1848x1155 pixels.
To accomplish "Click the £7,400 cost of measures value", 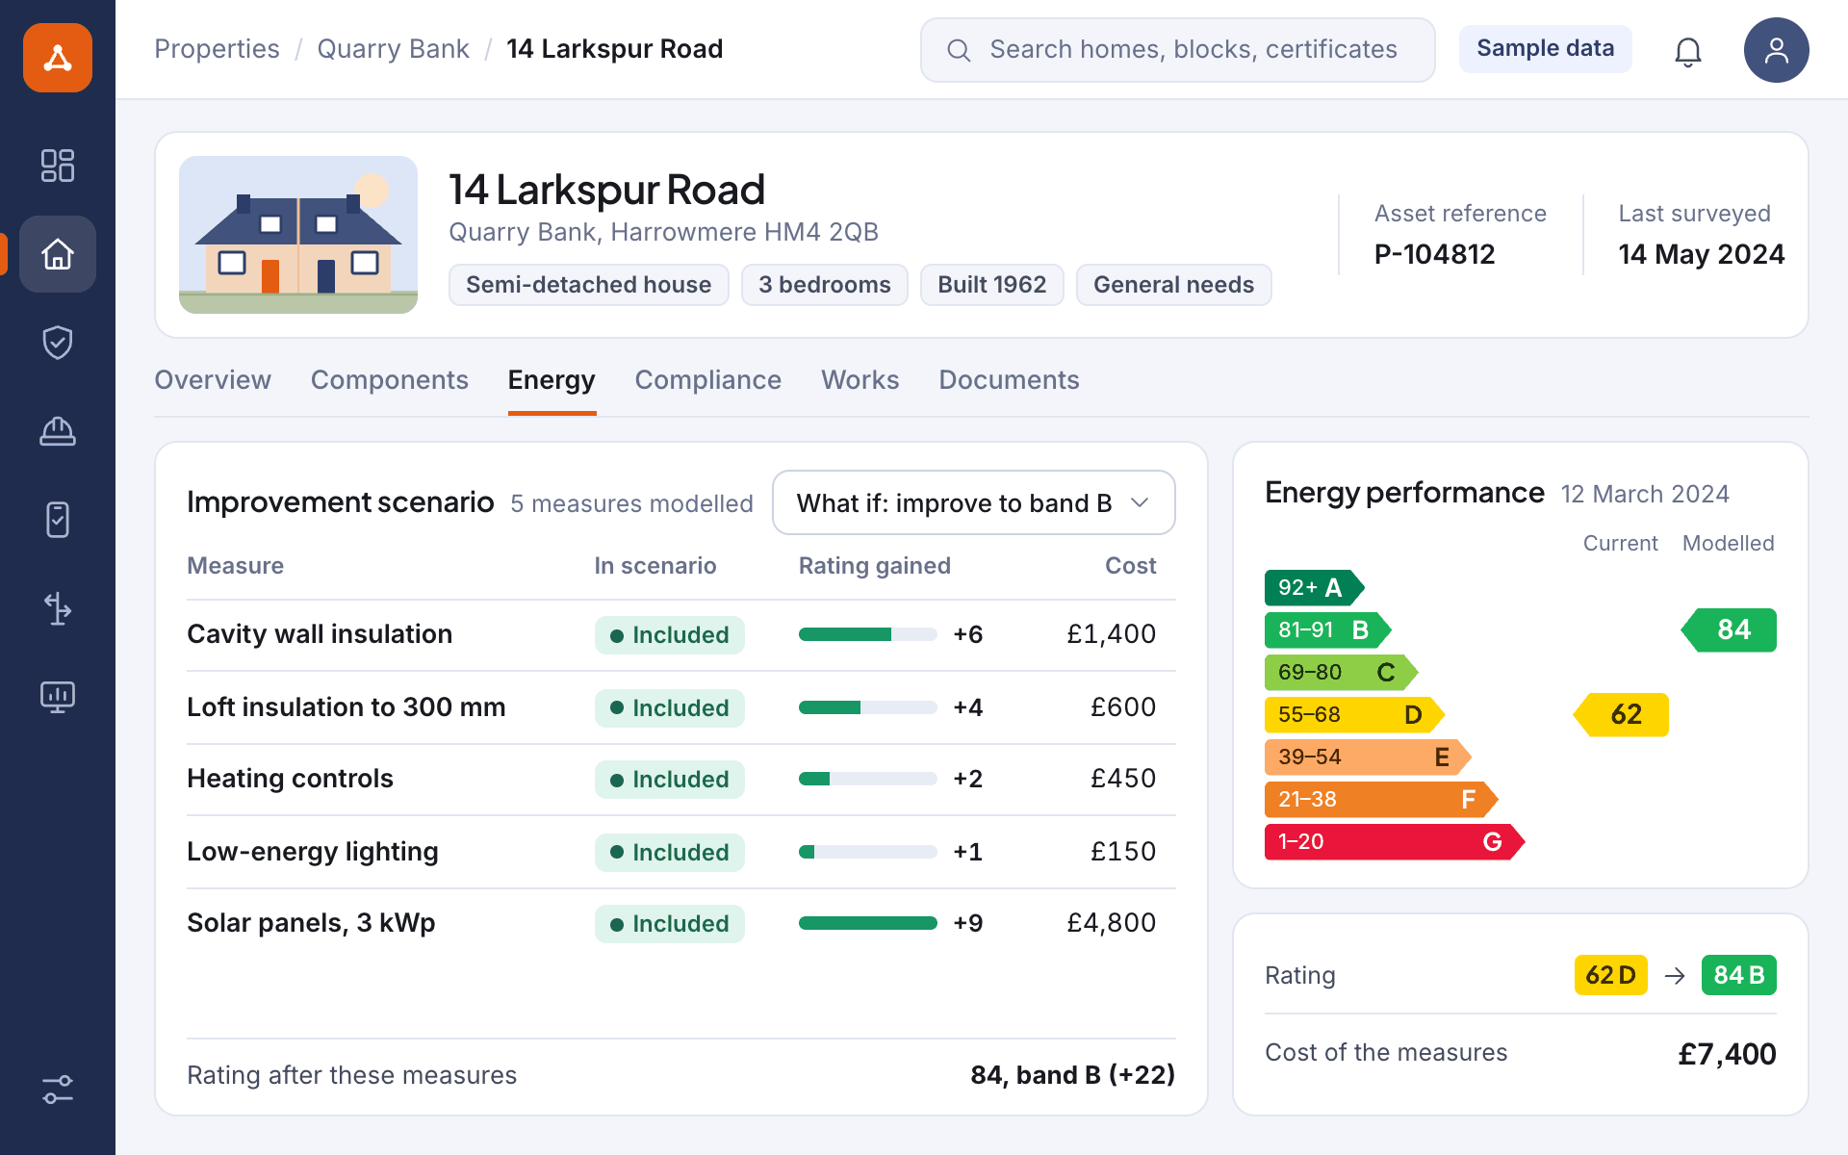I will (1728, 1054).
